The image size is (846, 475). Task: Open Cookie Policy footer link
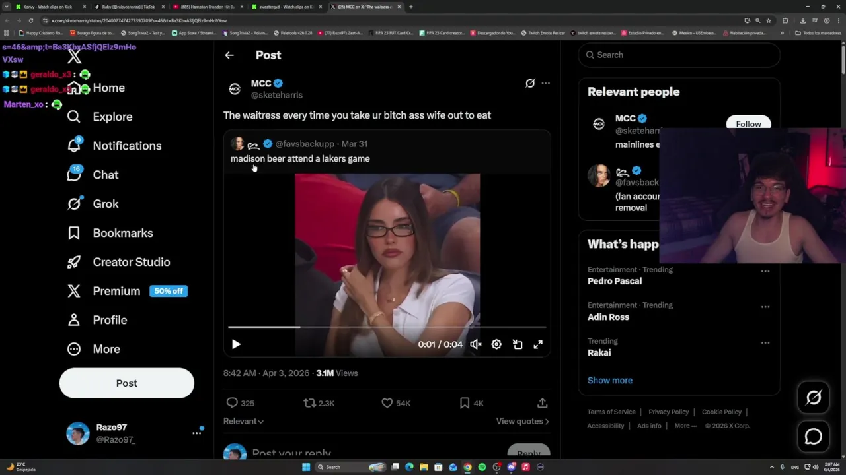tap(721, 412)
